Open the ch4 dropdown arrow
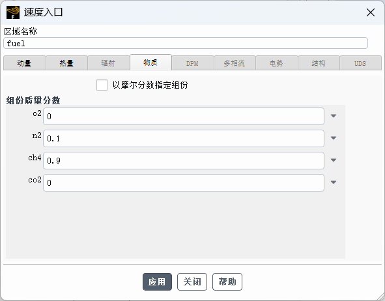This screenshot has width=385, height=301. (x=333, y=160)
